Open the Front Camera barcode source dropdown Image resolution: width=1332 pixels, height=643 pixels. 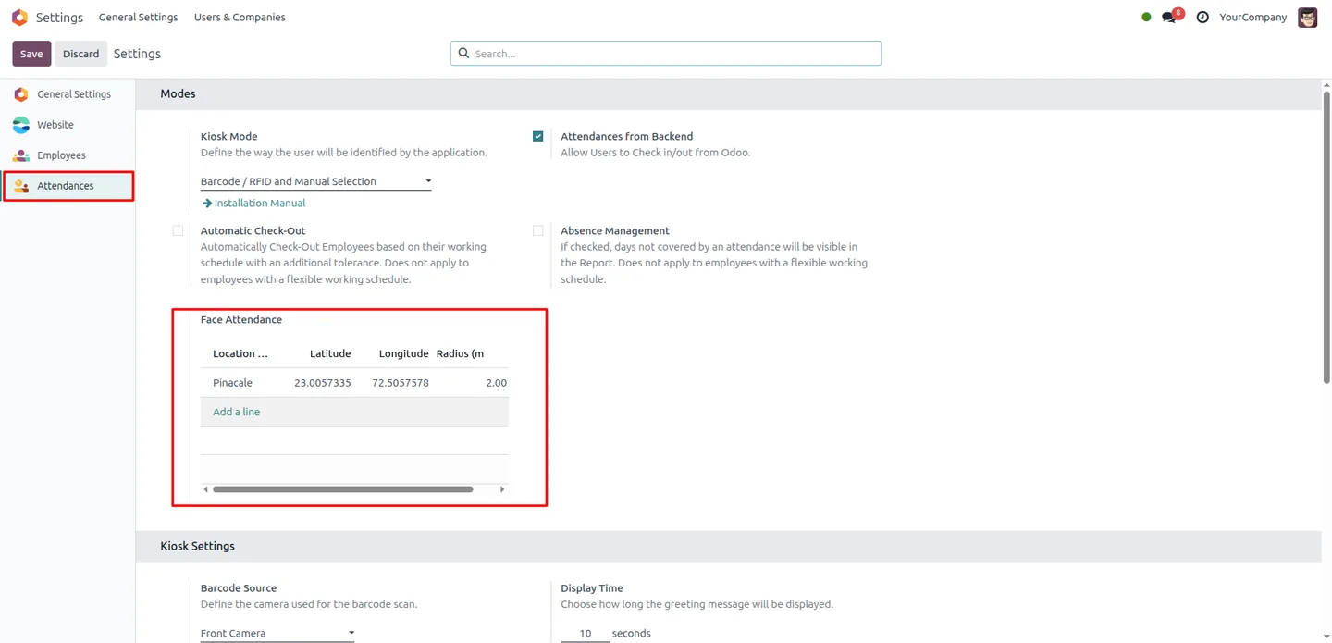tap(277, 633)
